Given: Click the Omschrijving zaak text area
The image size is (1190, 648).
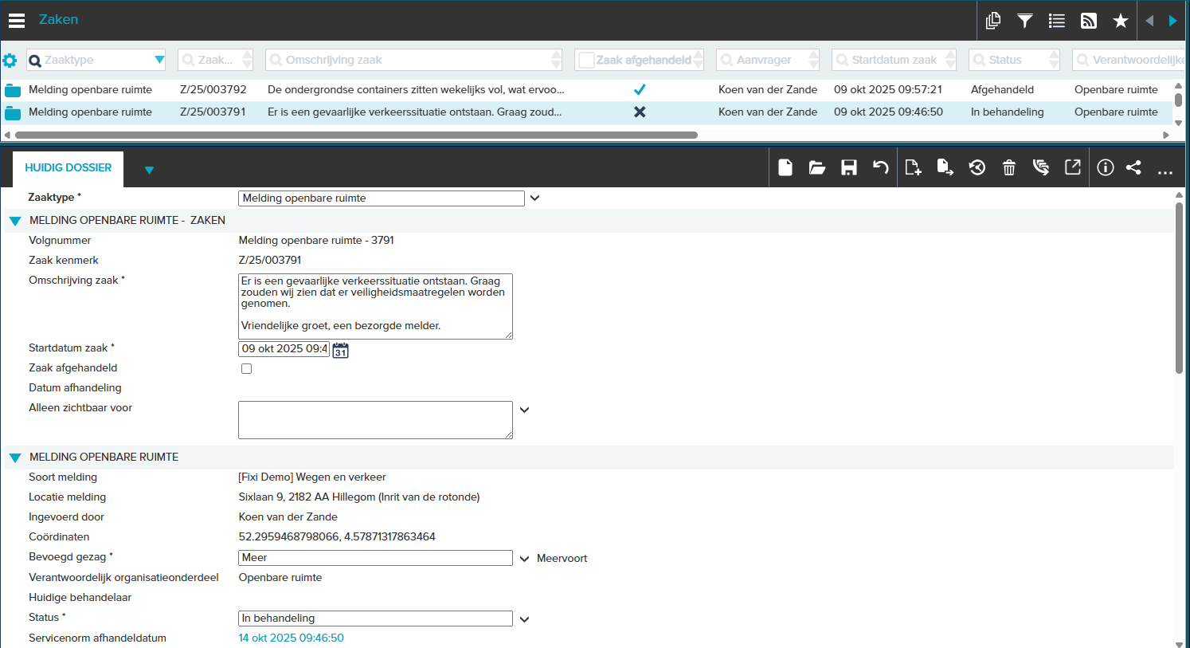Looking at the screenshot, I should 375,306.
